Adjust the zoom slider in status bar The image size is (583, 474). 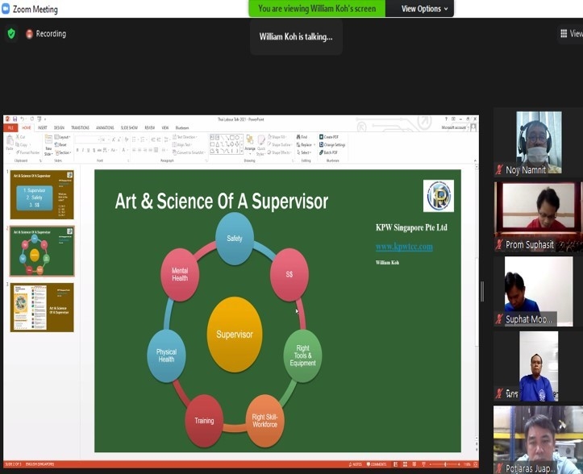[x=445, y=464]
